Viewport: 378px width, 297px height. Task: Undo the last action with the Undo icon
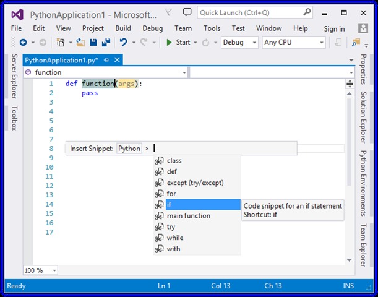(124, 42)
